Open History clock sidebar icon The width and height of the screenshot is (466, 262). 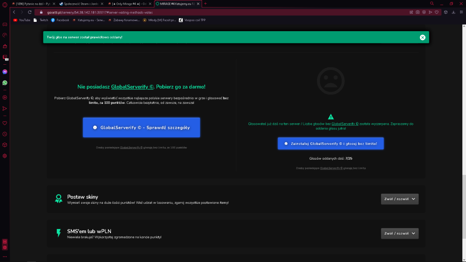tap(5, 134)
